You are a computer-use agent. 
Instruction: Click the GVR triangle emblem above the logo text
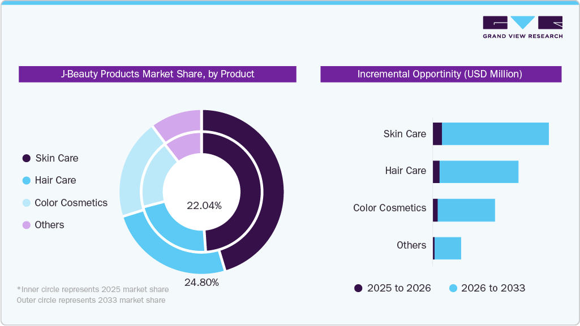coord(522,23)
